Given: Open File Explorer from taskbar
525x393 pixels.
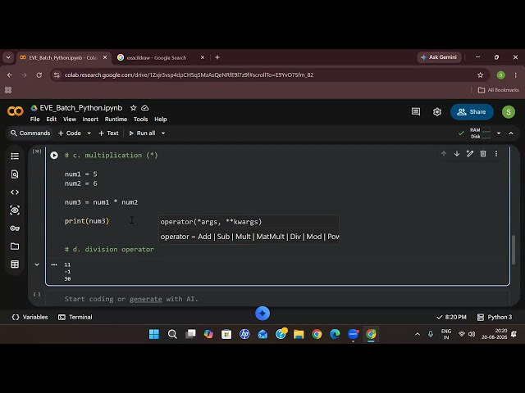Looking at the screenshot, I should (x=299, y=334).
